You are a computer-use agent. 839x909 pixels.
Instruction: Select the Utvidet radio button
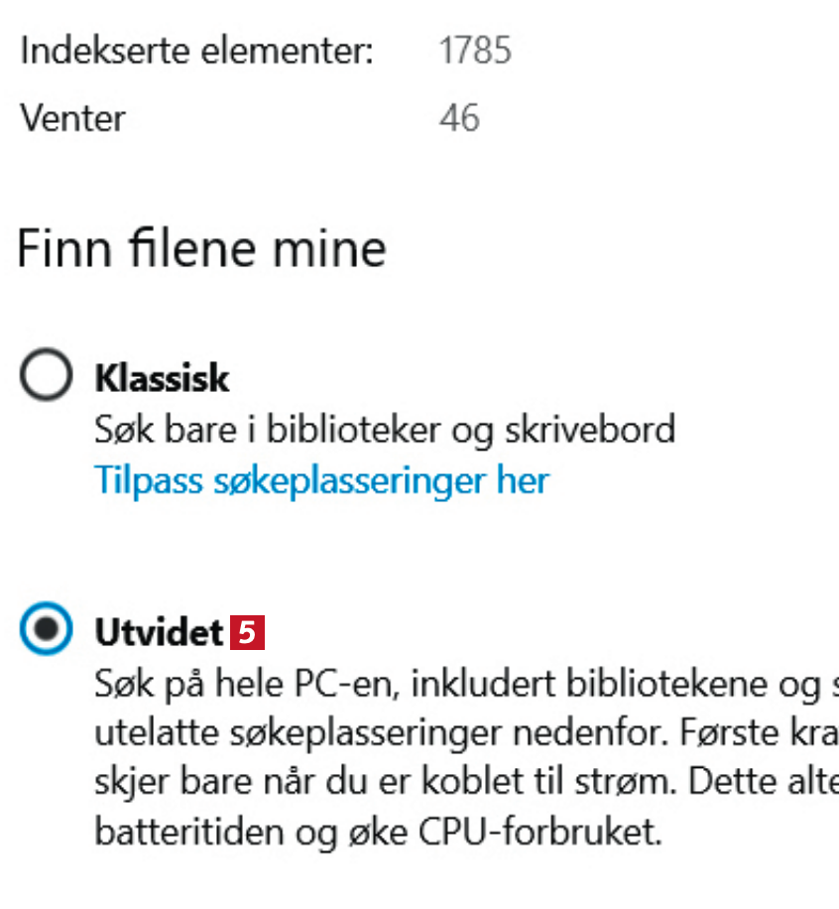click(46, 631)
